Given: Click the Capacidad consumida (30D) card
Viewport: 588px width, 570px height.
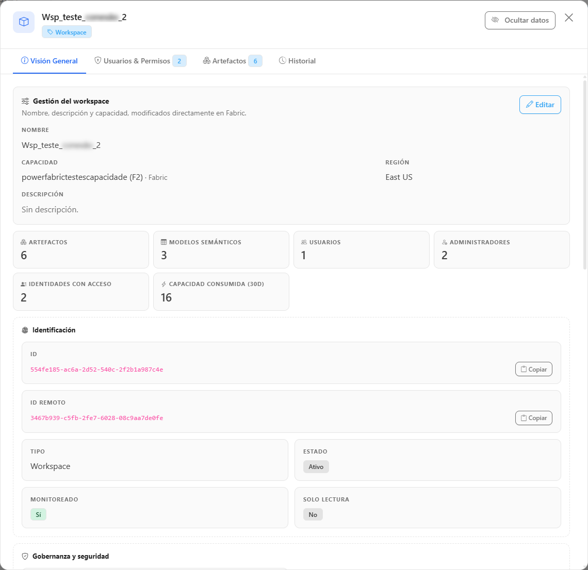Looking at the screenshot, I should click(221, 292).
